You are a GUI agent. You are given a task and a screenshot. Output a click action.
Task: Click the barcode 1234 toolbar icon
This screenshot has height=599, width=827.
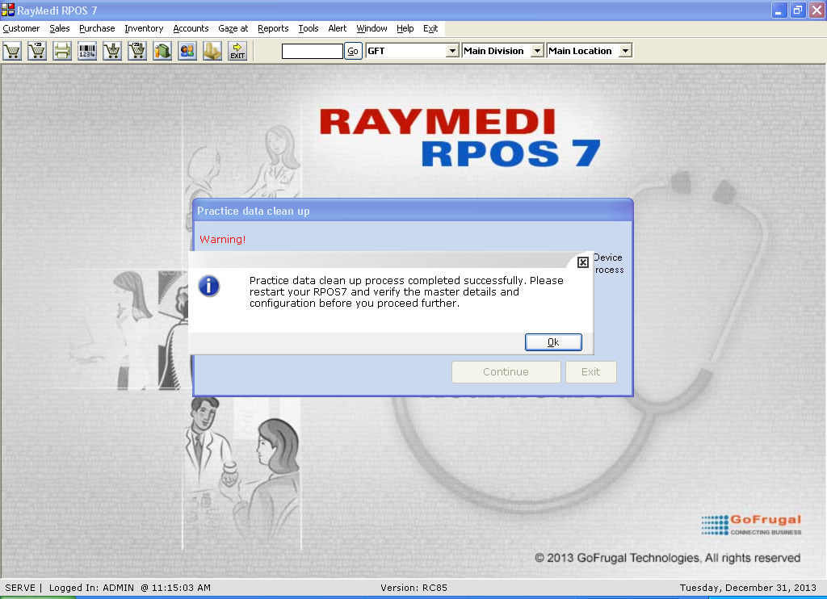87,51
